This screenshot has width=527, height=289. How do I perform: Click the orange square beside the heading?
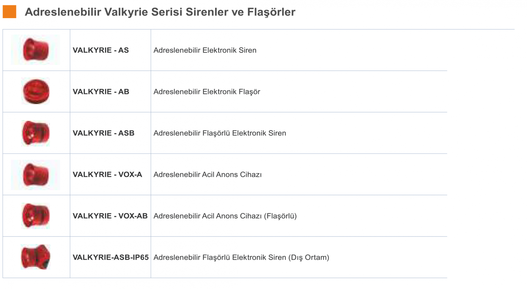[x=9, y=12]
